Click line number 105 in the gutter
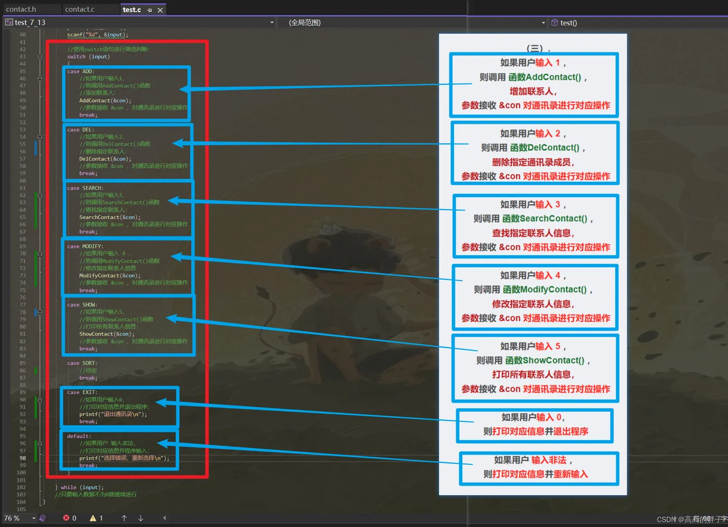The width and height of the screenshot is (728, 527). coord(21,509)
